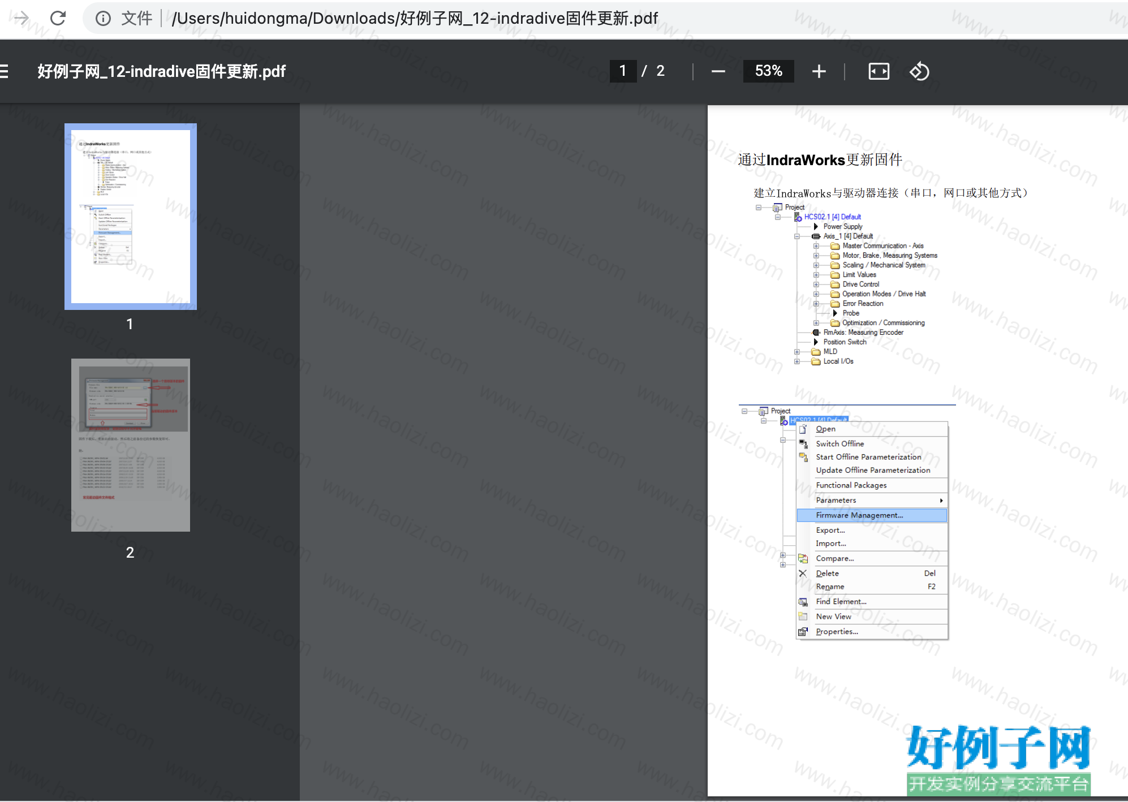Expand Motor, Brake, Measuring Systems folder
This screenshot has width=1128, height=802.
tap(816, 256)
